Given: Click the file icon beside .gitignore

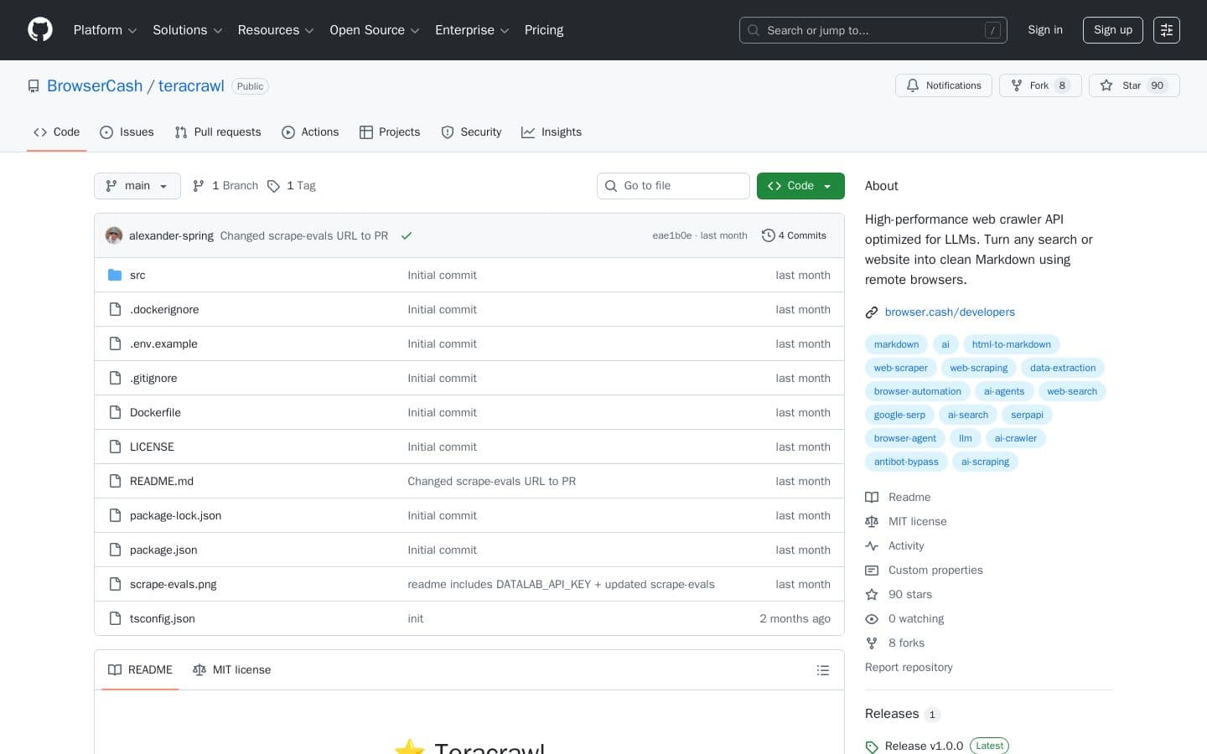Looking at the screenshot, I should pyautogui.click(x=115, y=378).
